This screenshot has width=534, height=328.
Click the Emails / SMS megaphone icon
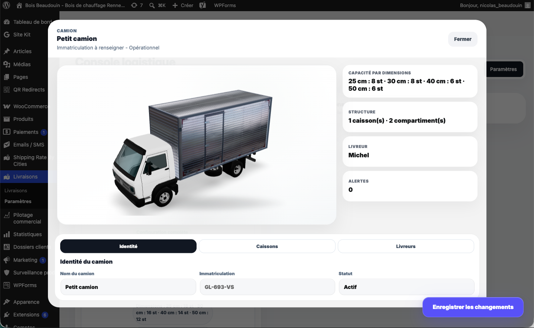[x=7, y=145]
